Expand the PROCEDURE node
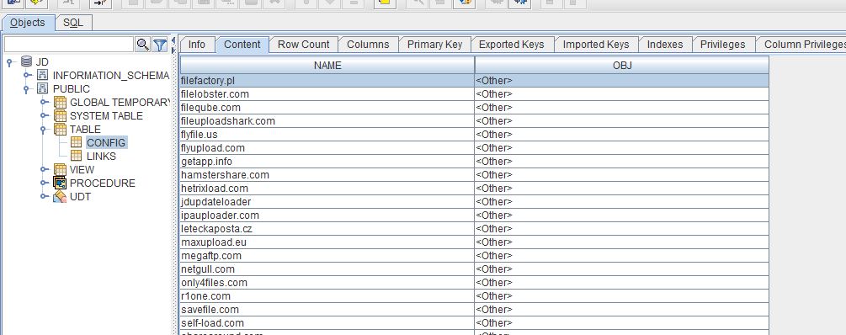This screenshot has width=846, height=335. (45, 183)
